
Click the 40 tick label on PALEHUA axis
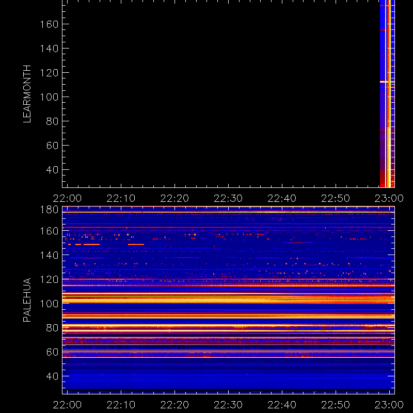coord(52,376)
